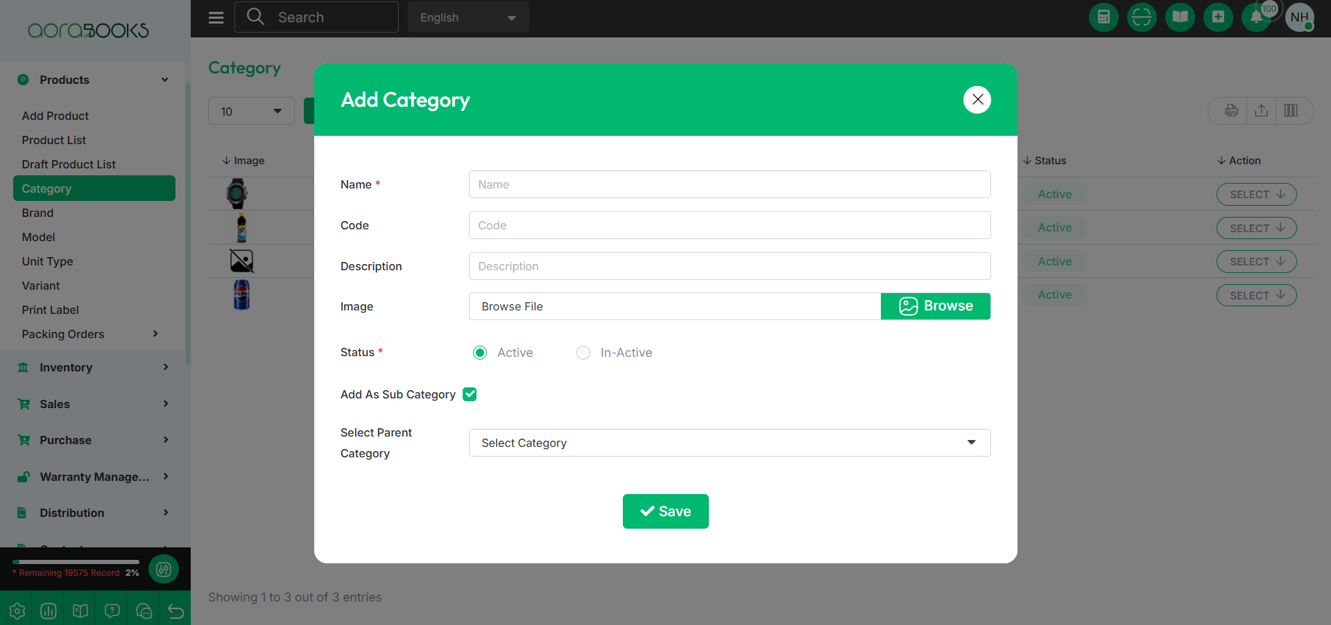The height and width of the screenshot is (625, 1331).
Task: Go to Model in sidebar
Action: point(38,237)
